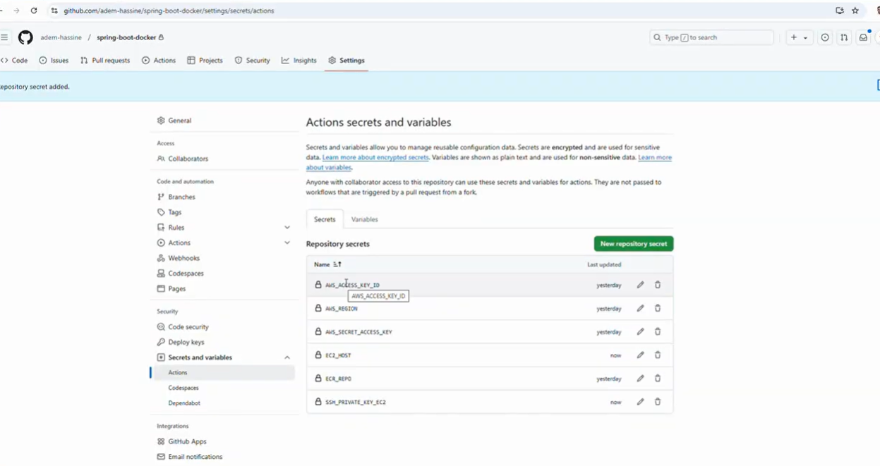Open the create new plus dropdown
This screenshot has width=880, height=466.
pyautogui.click(x=799, y=37)
